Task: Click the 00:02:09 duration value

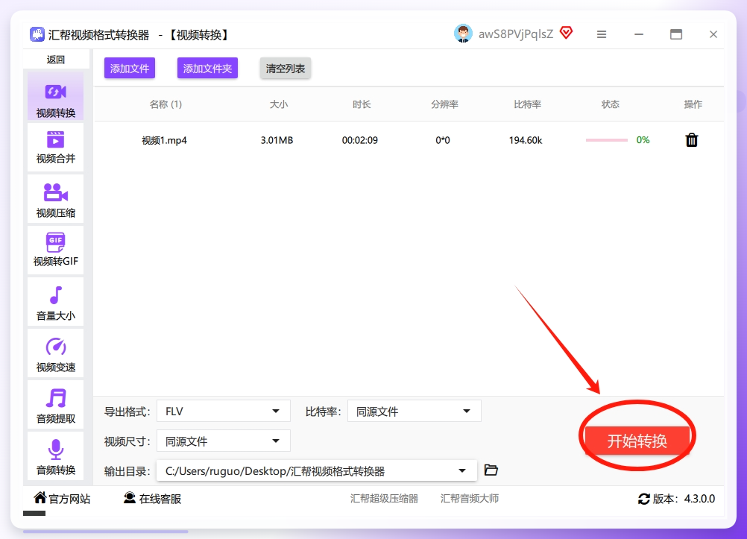Action: click(x=359, y=140)
